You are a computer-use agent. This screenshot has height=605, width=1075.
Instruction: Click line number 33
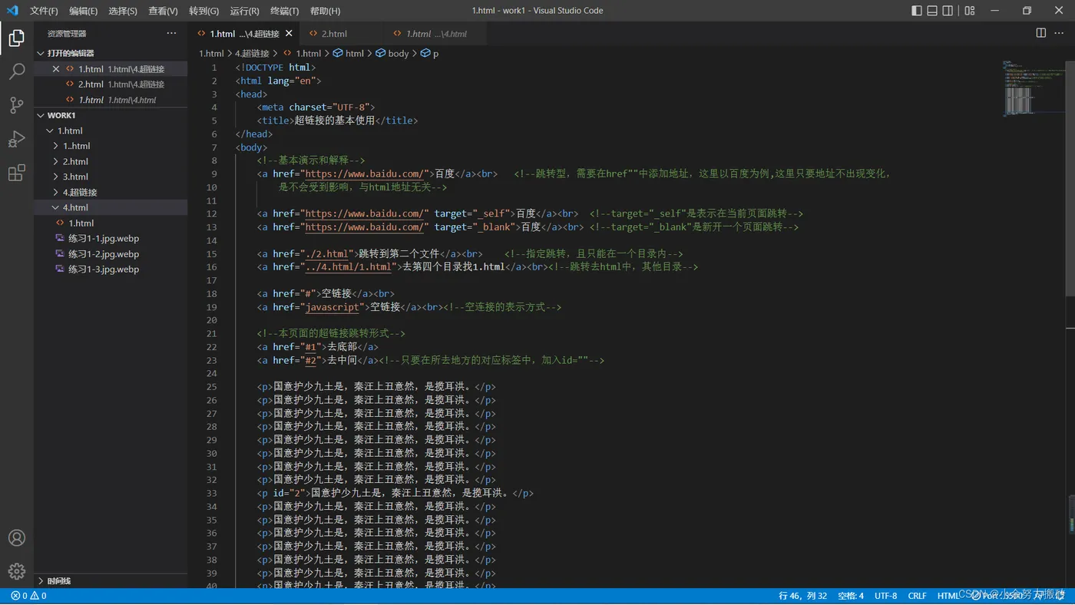pyautogui.click(x=212, y=493)
